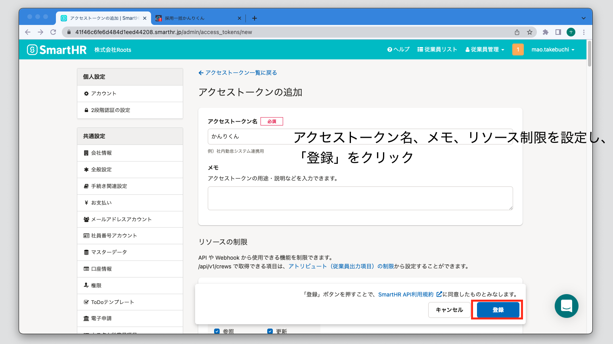This screenshot has width=613, height=344.
Task: Open 手続き関連設定 in the sidebar
Action: pyautogui.click(x=130, y=186)
